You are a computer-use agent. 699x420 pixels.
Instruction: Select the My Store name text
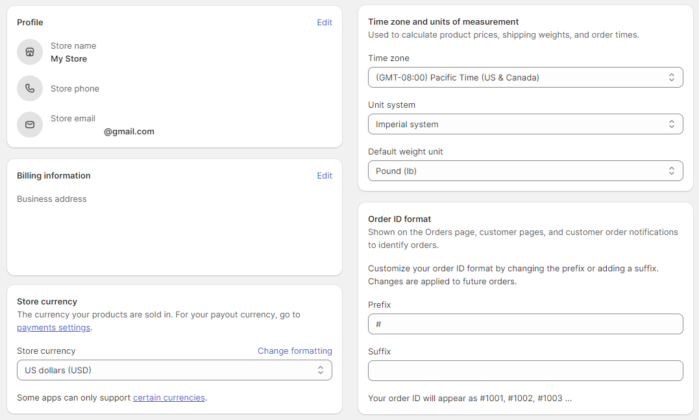[x=69, y=59]
